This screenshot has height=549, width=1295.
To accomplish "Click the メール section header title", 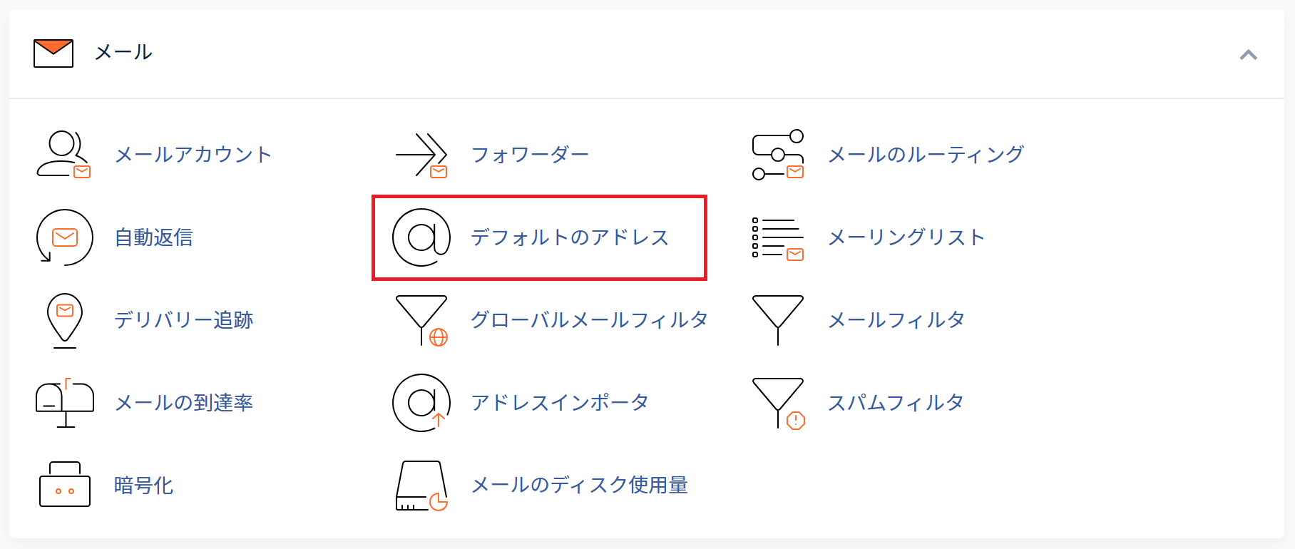I will 123,52.
